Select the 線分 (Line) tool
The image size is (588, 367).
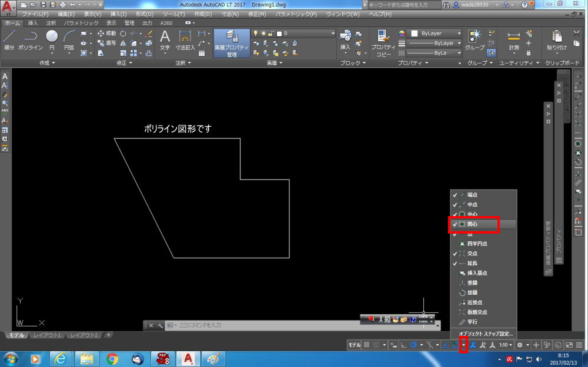point(9,40)
